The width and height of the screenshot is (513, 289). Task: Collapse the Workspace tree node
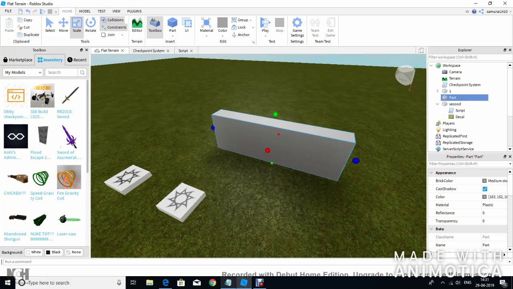[431, 65]
